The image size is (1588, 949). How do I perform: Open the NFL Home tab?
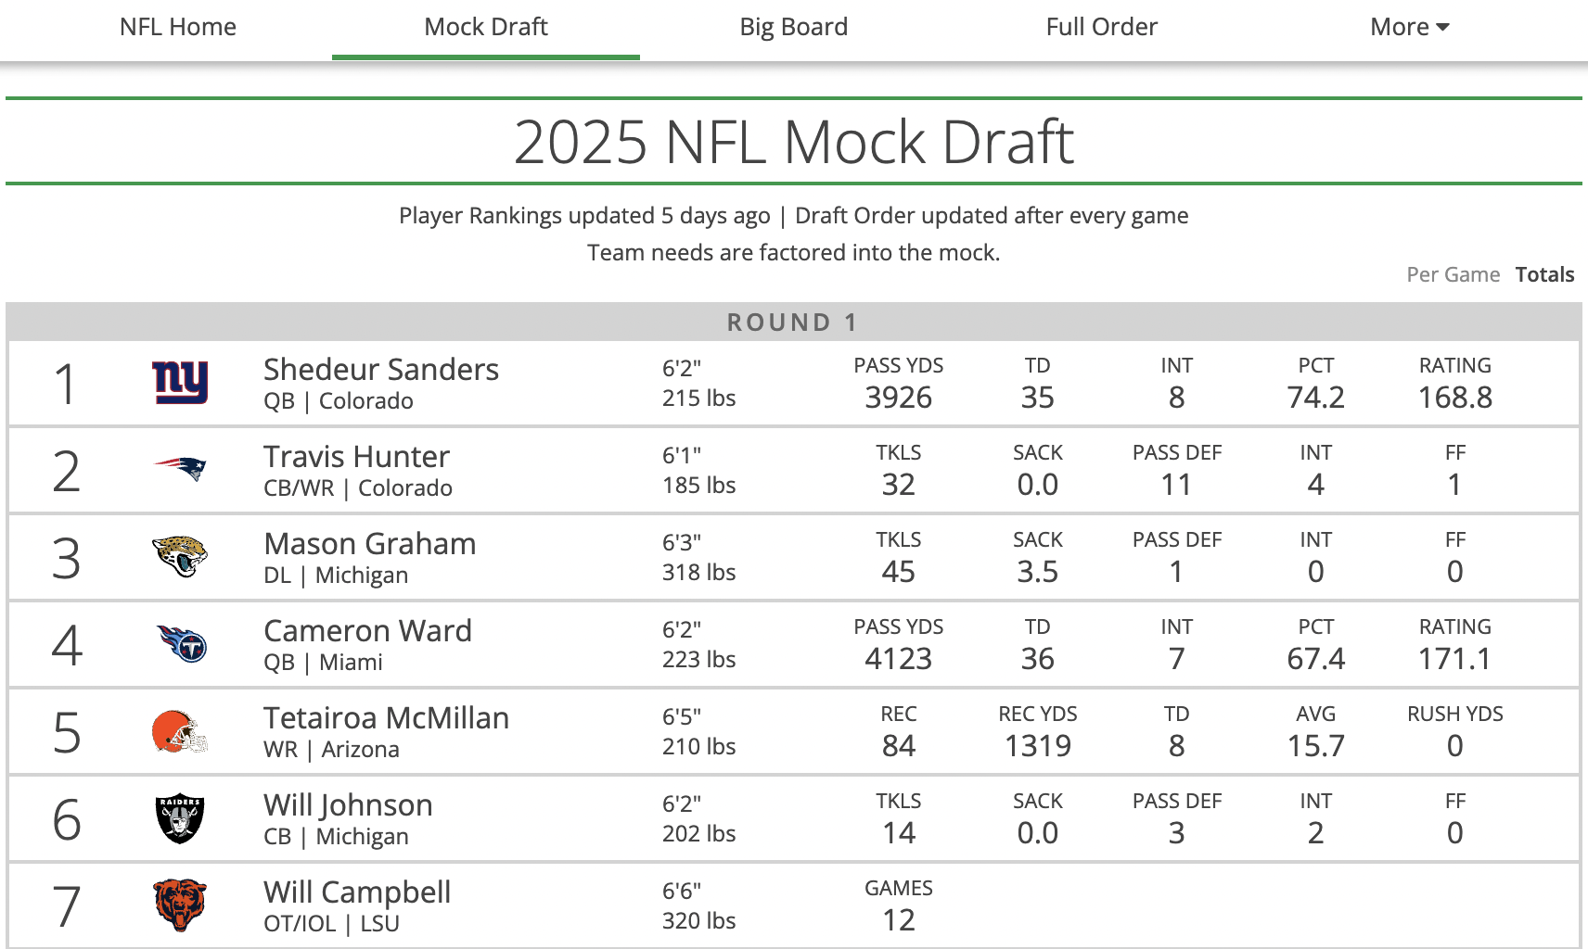(x=178, y=27)
